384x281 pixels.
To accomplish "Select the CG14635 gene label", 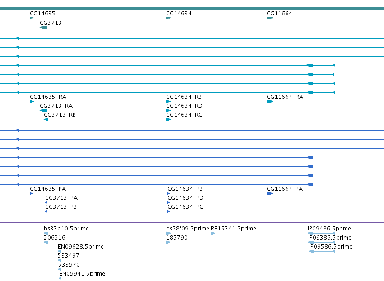I will tap(42, 14).
